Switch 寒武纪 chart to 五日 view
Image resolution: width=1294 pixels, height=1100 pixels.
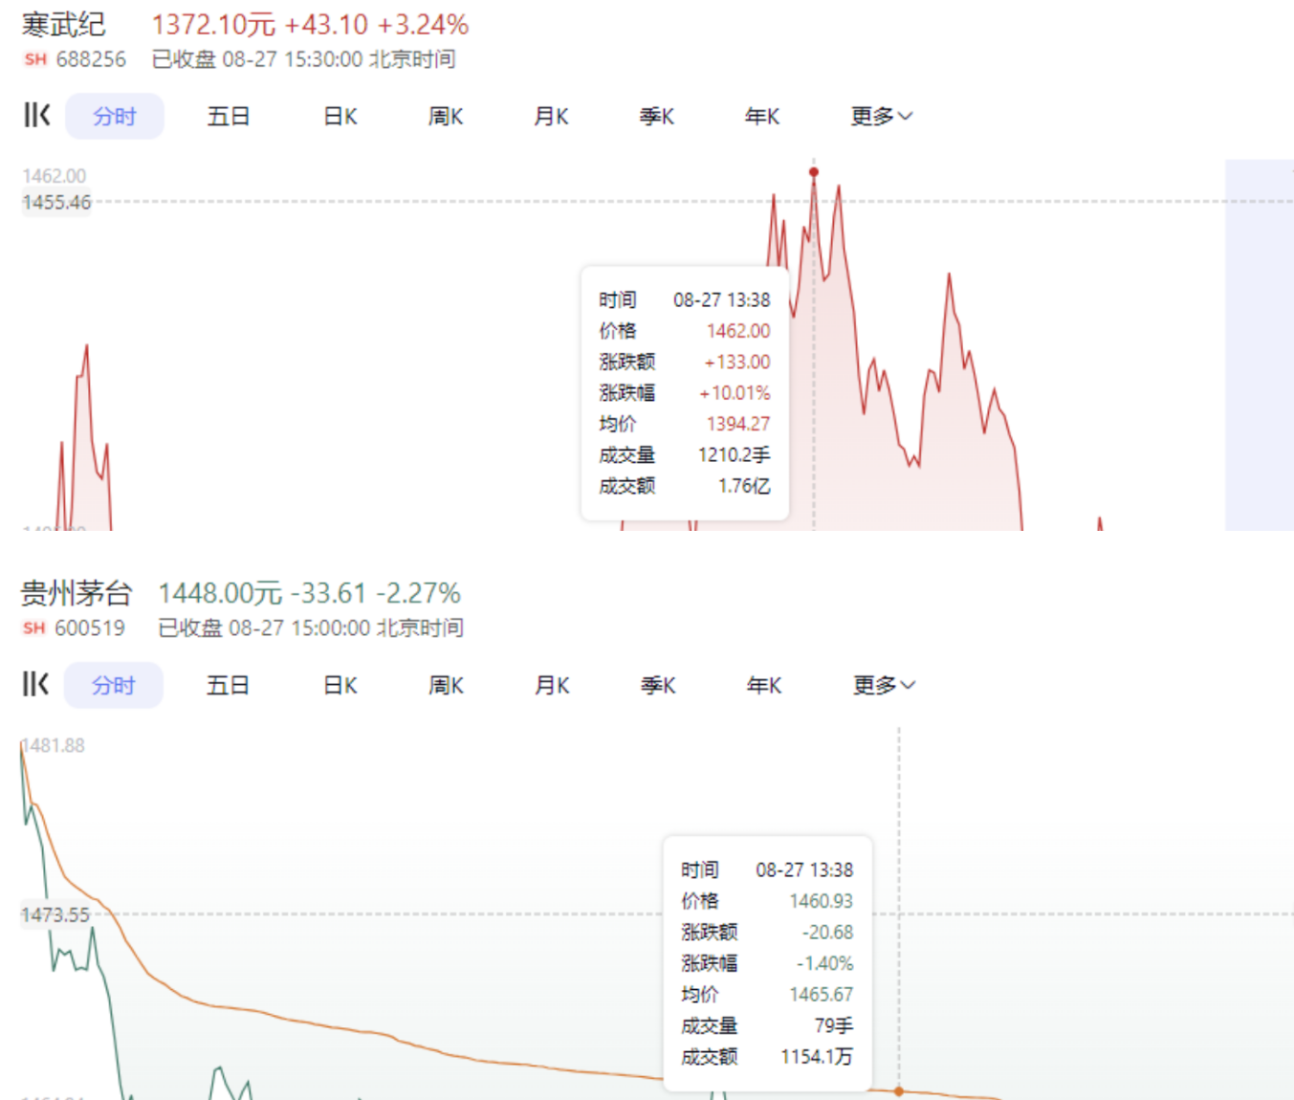(x=229, y=117)
